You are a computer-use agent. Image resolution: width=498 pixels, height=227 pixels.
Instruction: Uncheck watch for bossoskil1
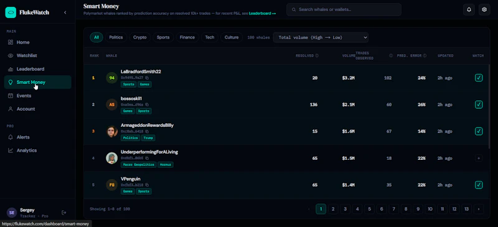click(478, 104)
